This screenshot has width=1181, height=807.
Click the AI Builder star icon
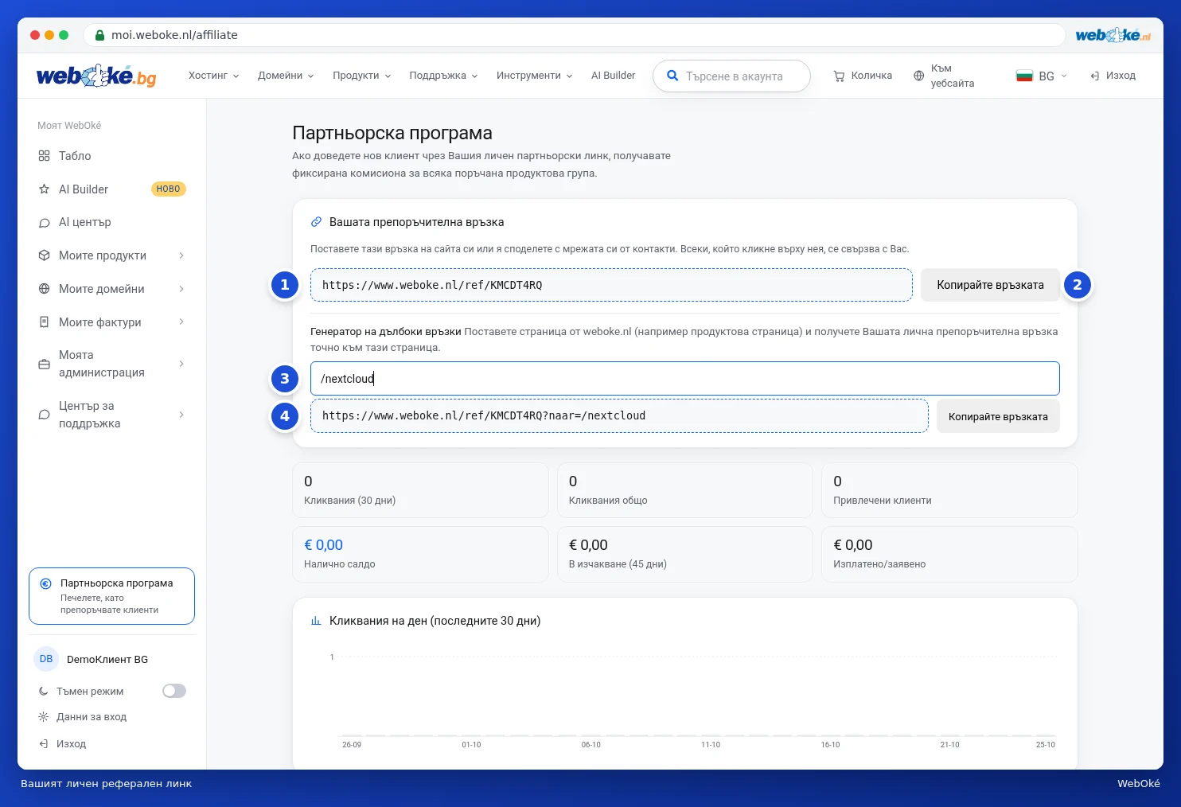point(45,189)
